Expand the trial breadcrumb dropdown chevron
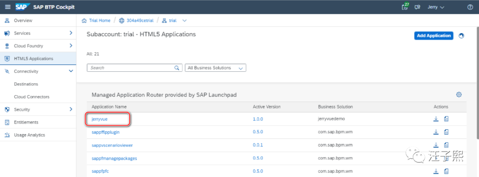 click(x=185, y=20)
